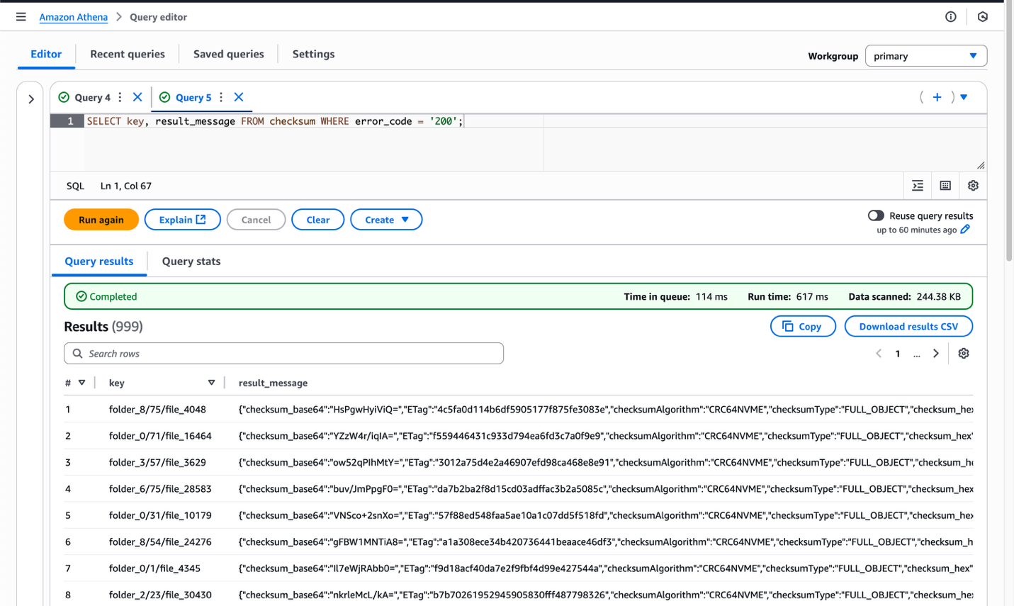Switch to the Recent queries tab
Screen dimensions: 1014x606
[x=127, y=54]
